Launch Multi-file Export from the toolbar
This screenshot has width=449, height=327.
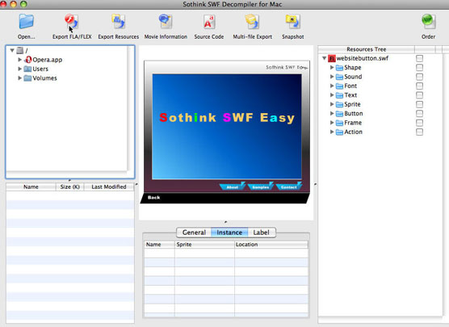coord(252,22)
